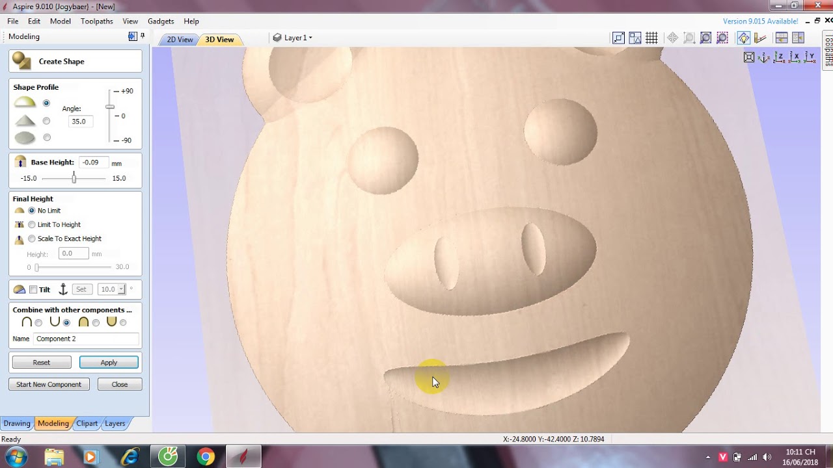Image resolution: width=833 pixels, height=468 pixels.
Task: Open the tilt angle 10.0 dropdown
Action: pyautogui.click(x=121, y=289)
